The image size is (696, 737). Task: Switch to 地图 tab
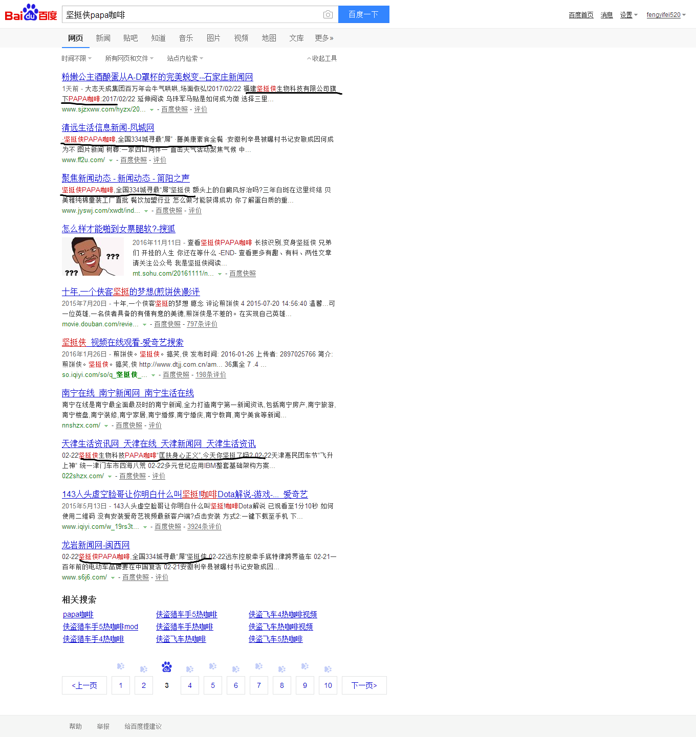click(269, 38)
